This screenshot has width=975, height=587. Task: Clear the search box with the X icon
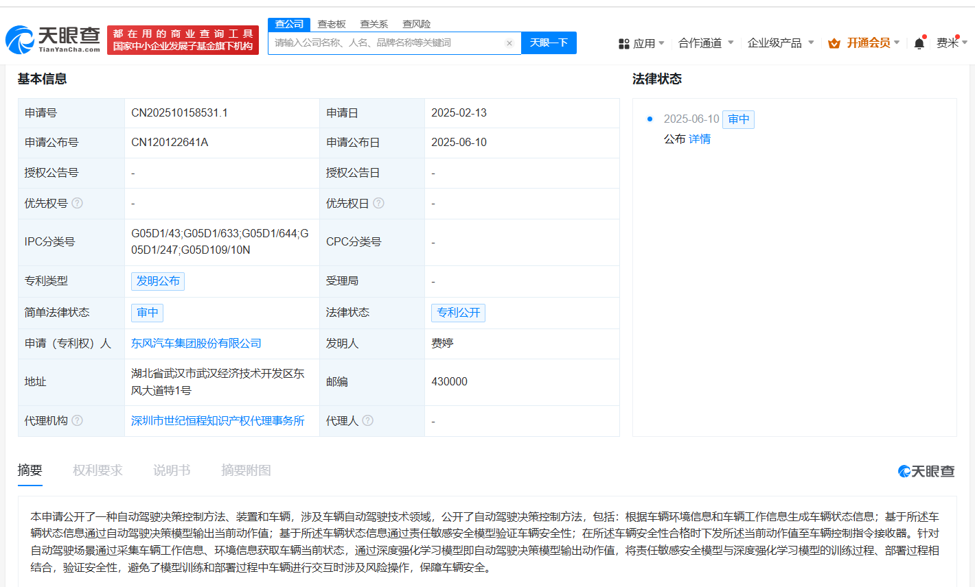(x=509, y=43)
